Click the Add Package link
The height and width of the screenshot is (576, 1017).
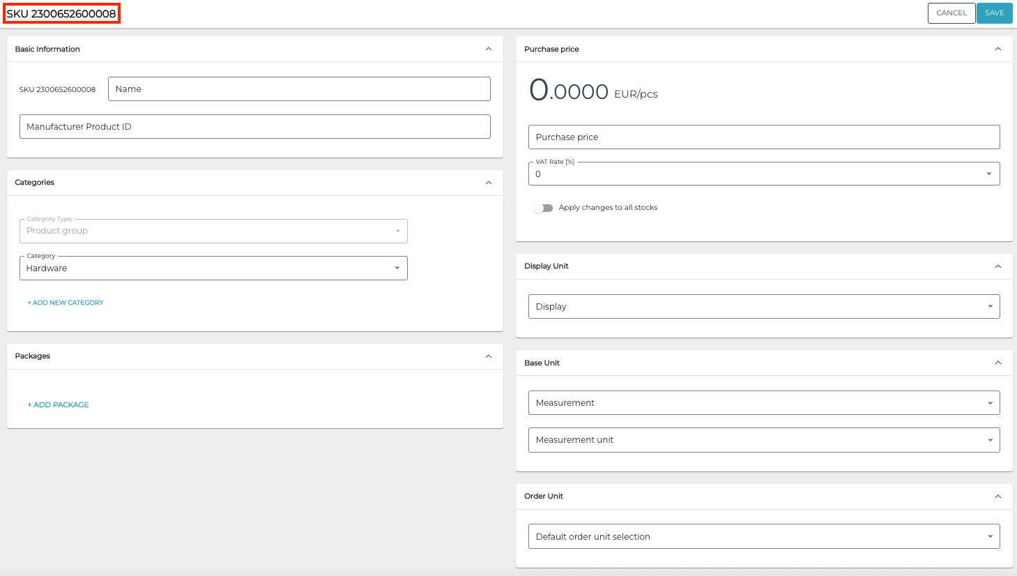click(59, 405)
